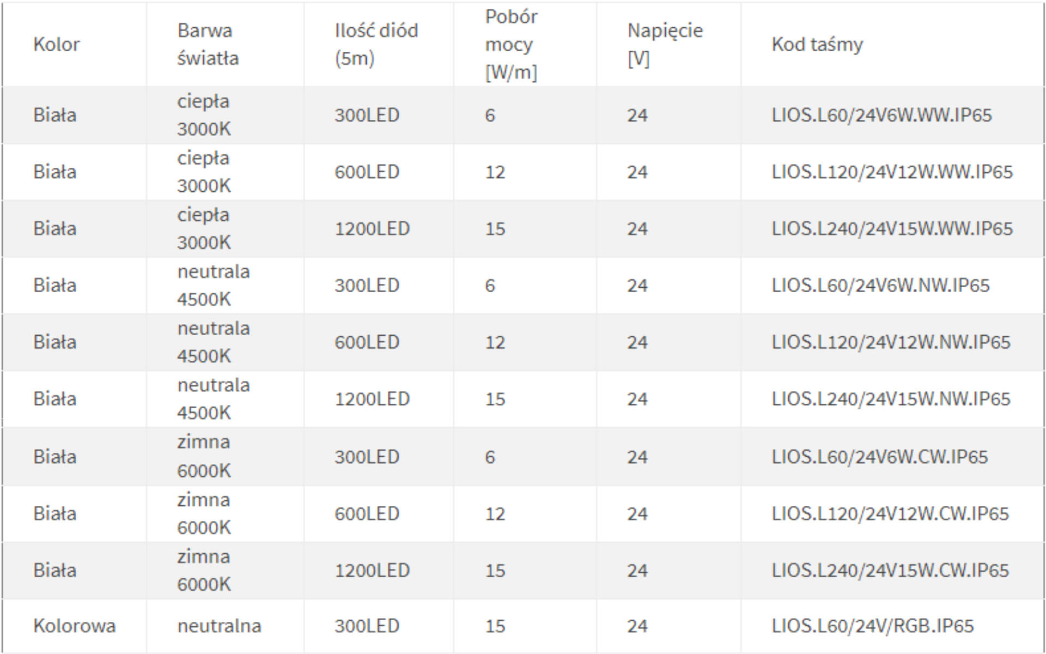Select tape code LIOS.L60/24V6W.NW.IP65
The image size is (1046, 654).
click(880, 285)
